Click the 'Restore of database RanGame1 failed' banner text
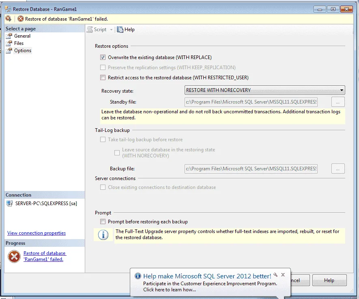 (x=67, y=19)
